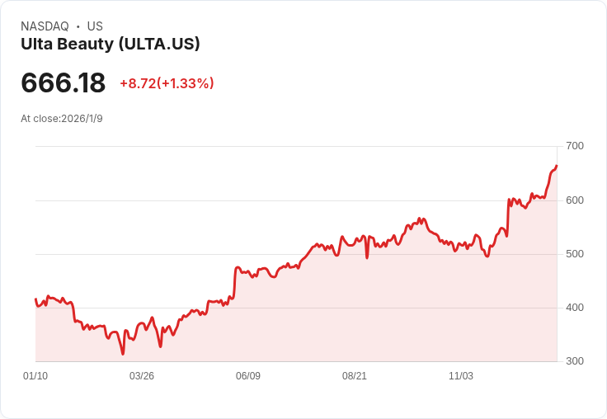This screenshot has height=419, width=607.
Task: Click the 600 y-axis label
Action: pyautogui.click(x=575, y=200)
